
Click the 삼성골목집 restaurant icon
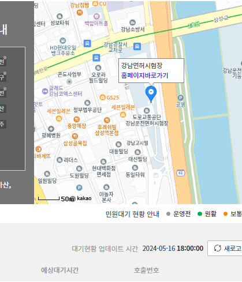(x=75, y=136)
